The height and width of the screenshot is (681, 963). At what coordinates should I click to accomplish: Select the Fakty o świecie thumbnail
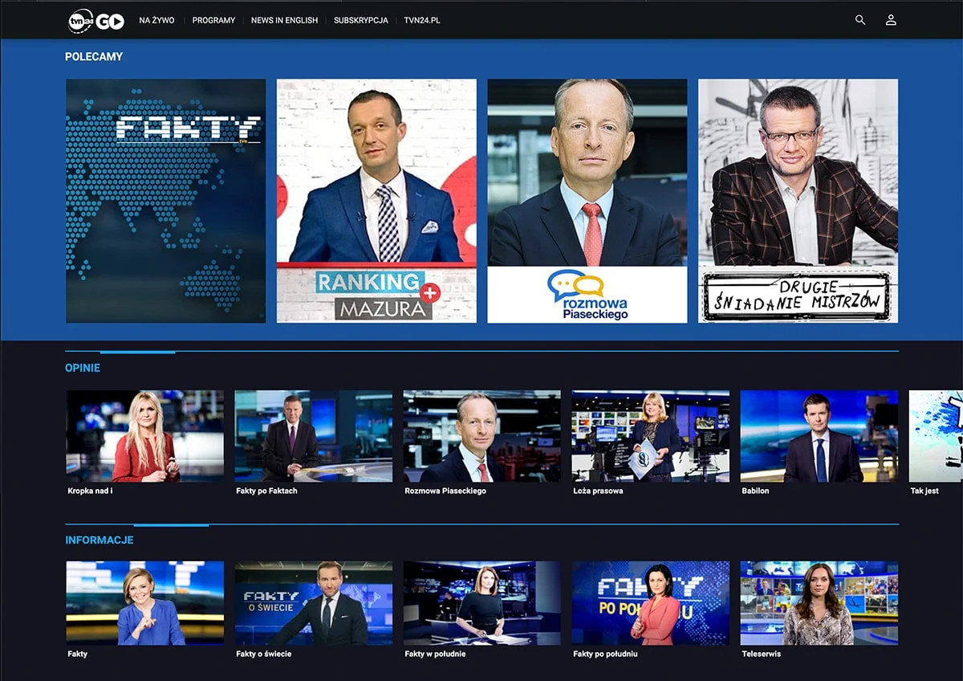coord(314,603)
